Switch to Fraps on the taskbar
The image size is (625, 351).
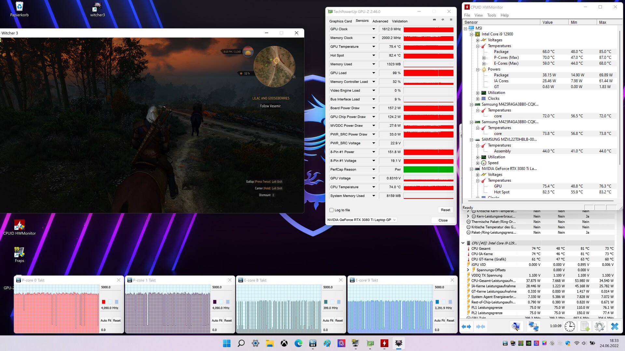tap(355, 343)
